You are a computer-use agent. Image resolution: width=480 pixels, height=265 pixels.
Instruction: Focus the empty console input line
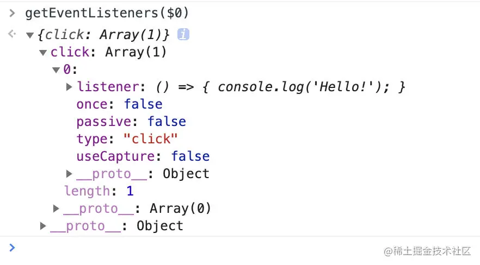[240, 248]
